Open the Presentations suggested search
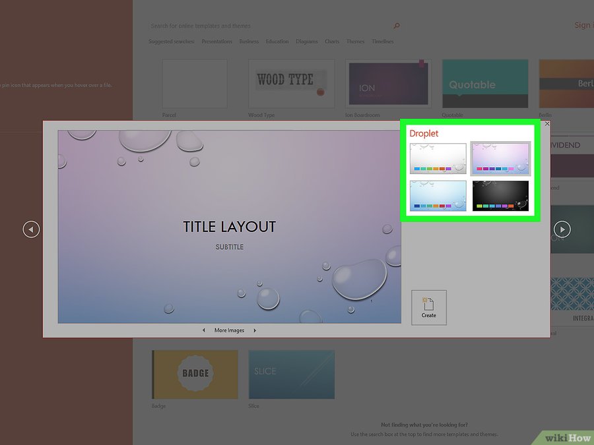Screen dimensions: 594x445 click(216, 42)
